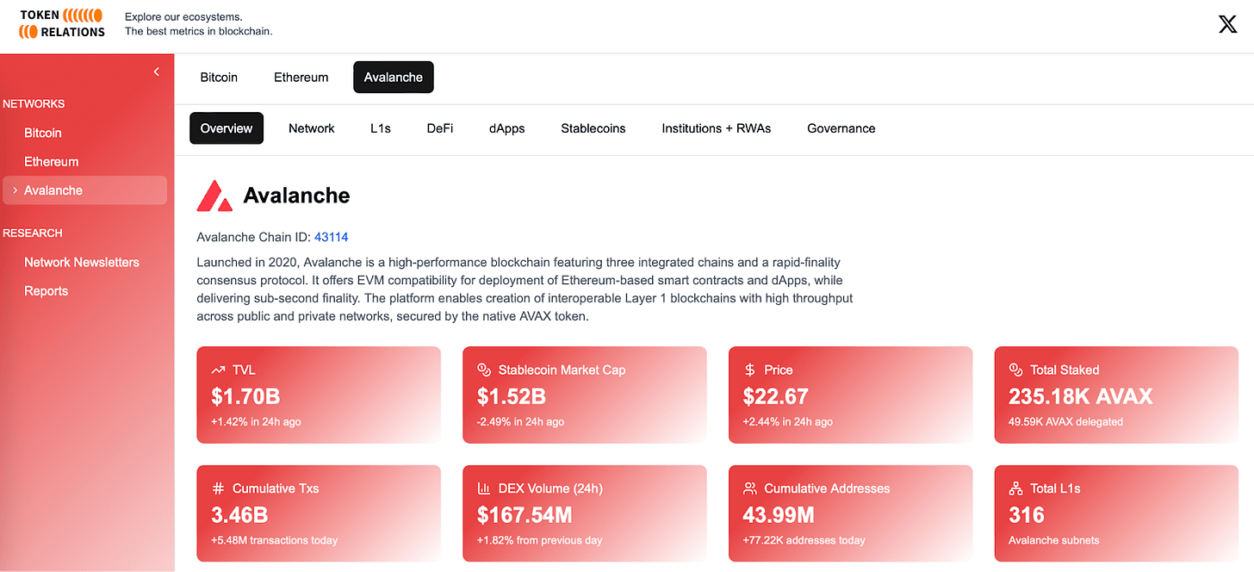Click 'The best metrics in blockchain.' tagline

coord(199,32)
